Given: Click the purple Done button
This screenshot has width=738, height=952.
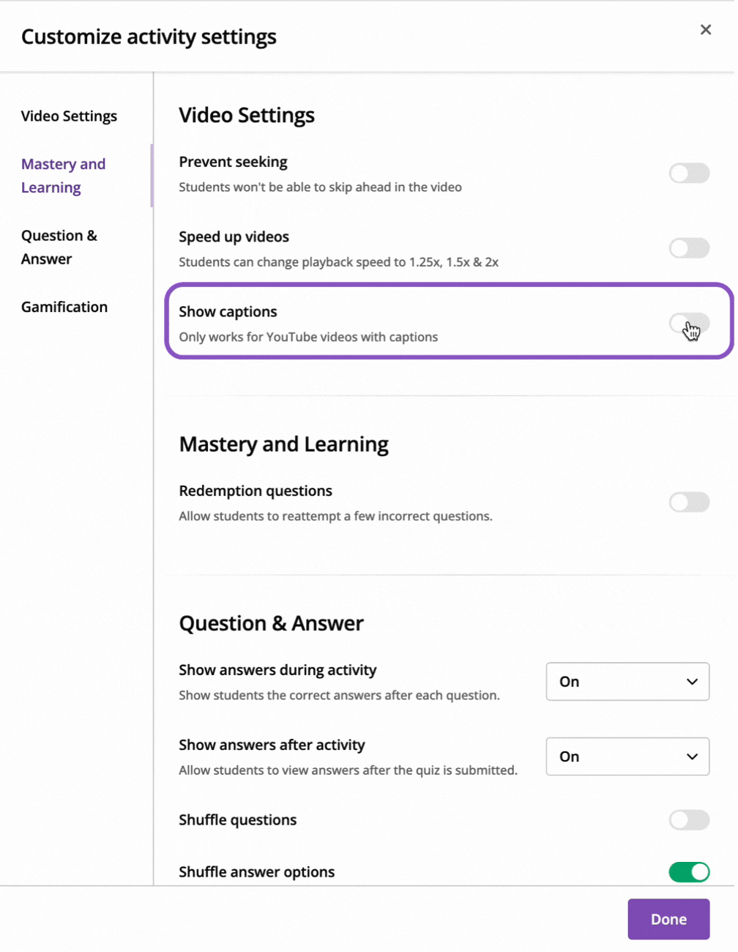Looking at the screenshot, I should pos(668,919).
